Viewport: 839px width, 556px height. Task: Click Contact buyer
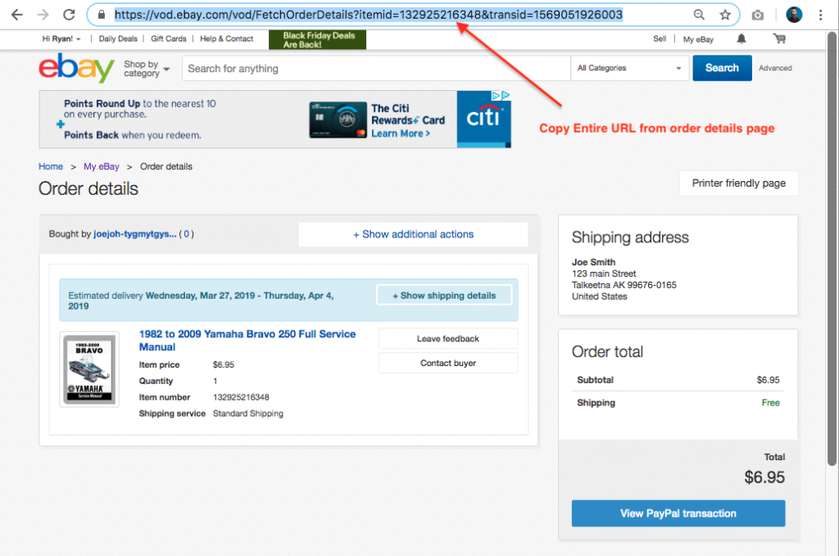point(448,363)
